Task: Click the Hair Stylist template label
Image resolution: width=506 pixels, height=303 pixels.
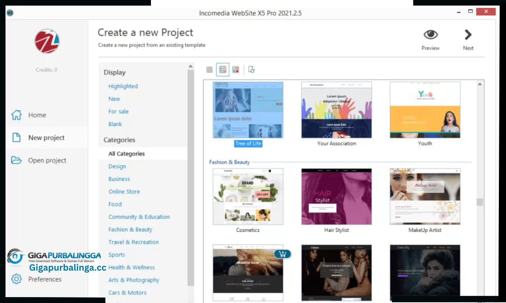Action: (x=336, y=230)
